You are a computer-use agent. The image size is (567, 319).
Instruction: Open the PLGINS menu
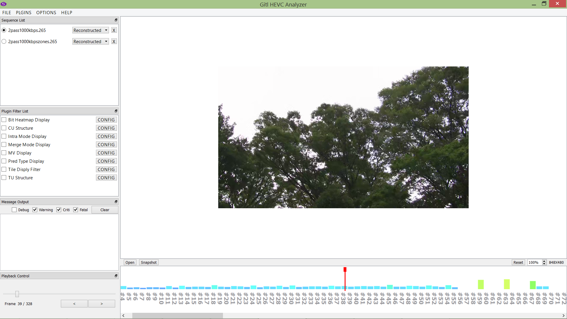[x=24, y=13]
